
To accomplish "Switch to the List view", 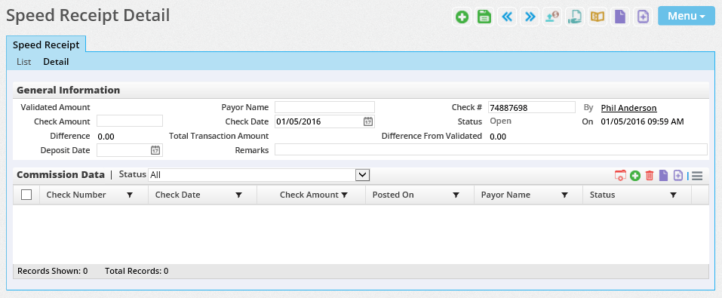I will click(x=23, y=62).
